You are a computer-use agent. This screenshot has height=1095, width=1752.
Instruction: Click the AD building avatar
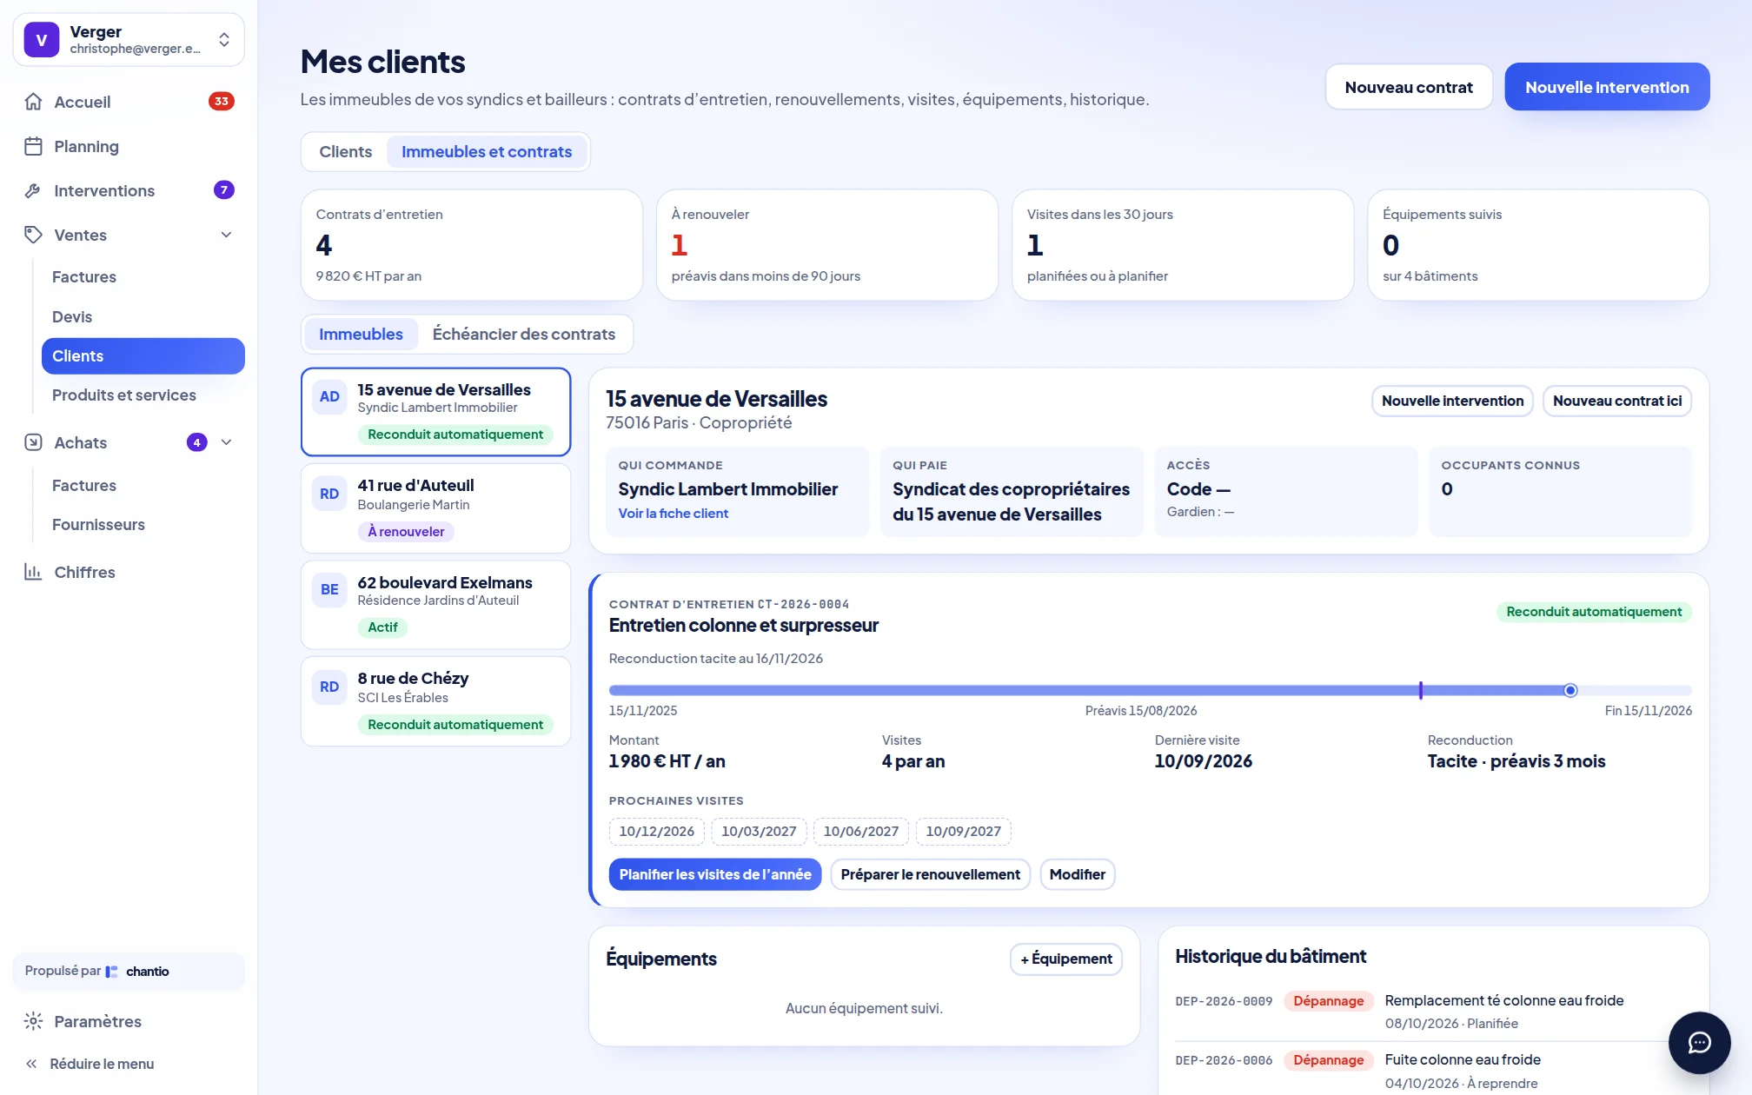329,397
